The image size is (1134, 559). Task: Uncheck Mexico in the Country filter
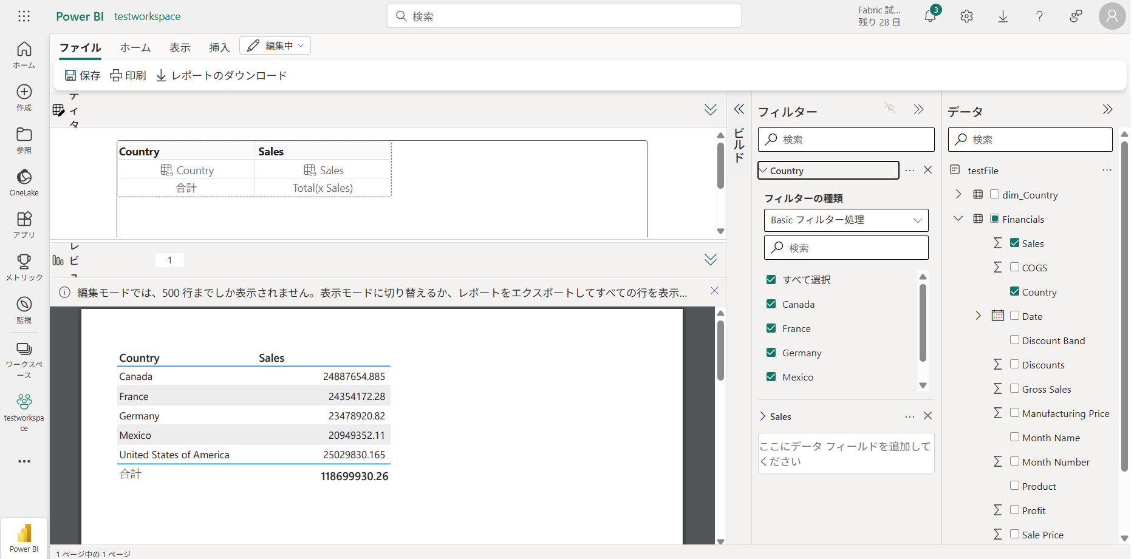pyautogui.click(x=771, y=377)
